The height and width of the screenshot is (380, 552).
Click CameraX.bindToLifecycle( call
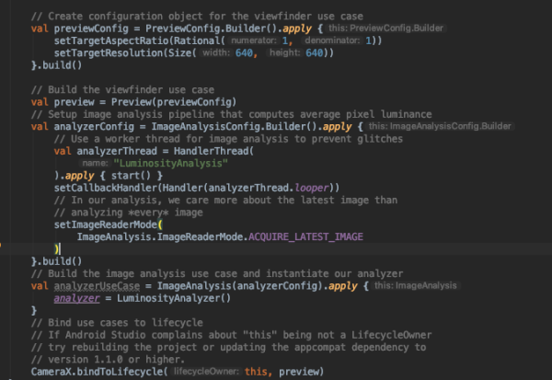99,372
